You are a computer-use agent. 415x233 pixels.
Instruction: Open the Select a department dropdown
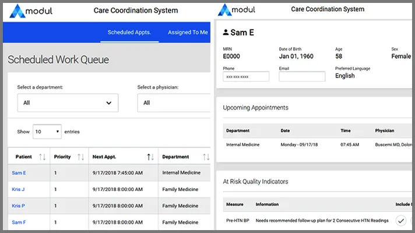pos(67,103)
